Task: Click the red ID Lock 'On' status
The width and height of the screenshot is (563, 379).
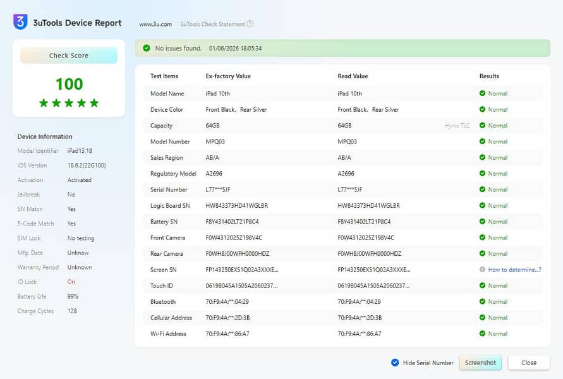Action: pos(71,282)
